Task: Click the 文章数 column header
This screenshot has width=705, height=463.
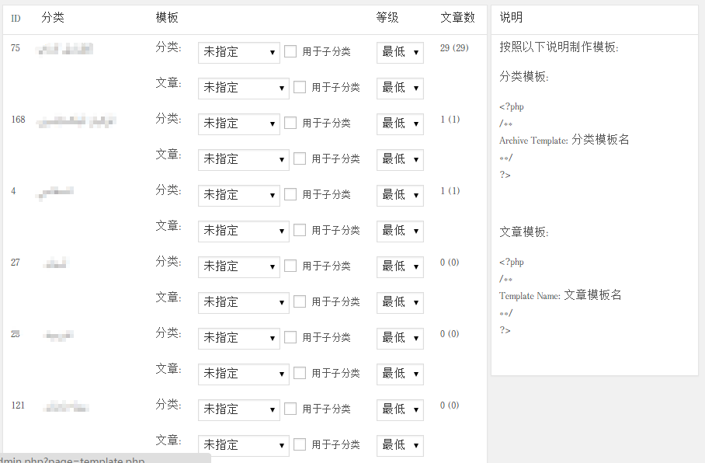Action: pyautogui.click(x=457, y=18)
